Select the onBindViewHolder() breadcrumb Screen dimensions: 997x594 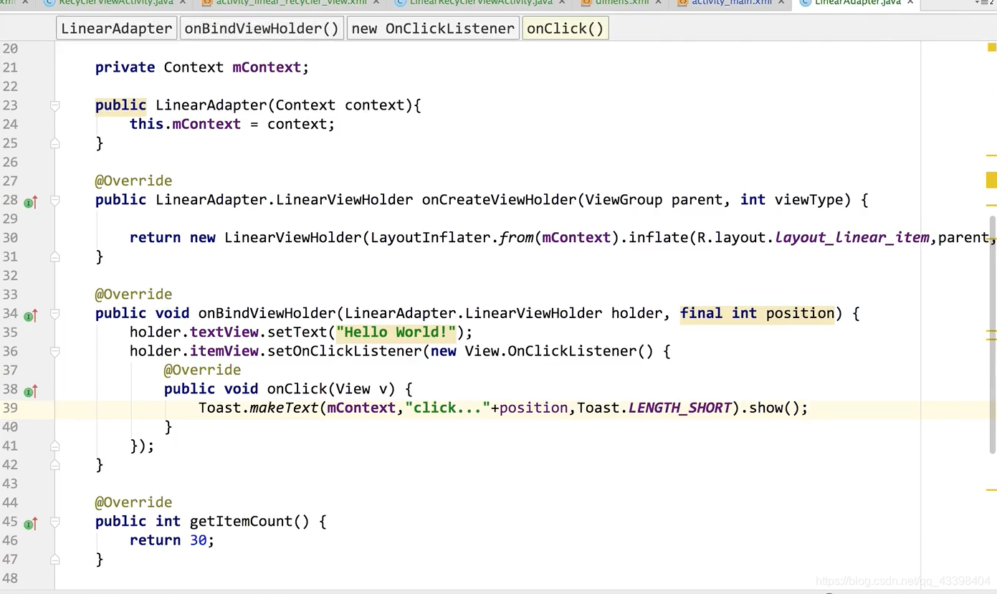pos(262,29)
